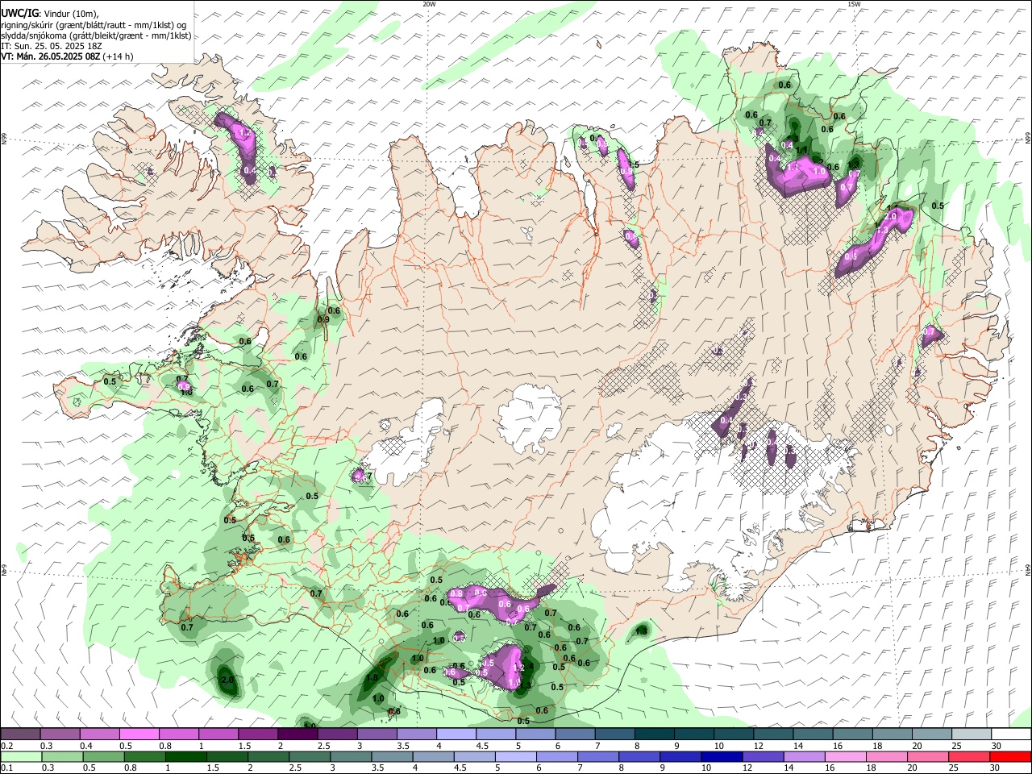Click the 'IT: Sun. 25. 05. 2025 18Z' text
This screenshot has width=1032, height=774.
[x=52, y=46]
